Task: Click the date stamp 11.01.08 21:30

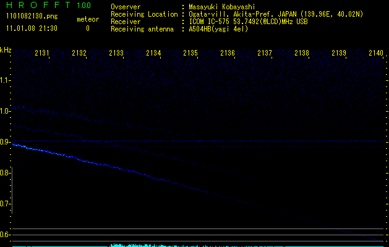Action: point(32,28)
